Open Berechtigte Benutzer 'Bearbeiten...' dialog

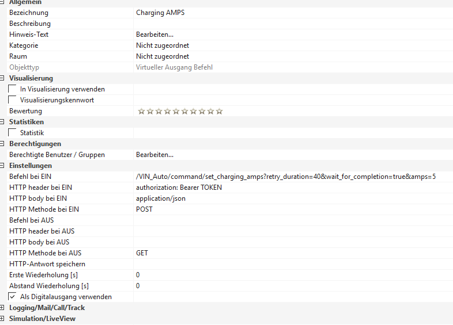coord(293,155)
